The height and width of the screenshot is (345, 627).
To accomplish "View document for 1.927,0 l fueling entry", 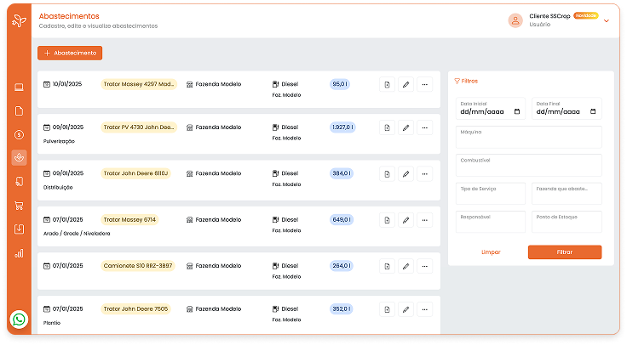I will (387, 127).
